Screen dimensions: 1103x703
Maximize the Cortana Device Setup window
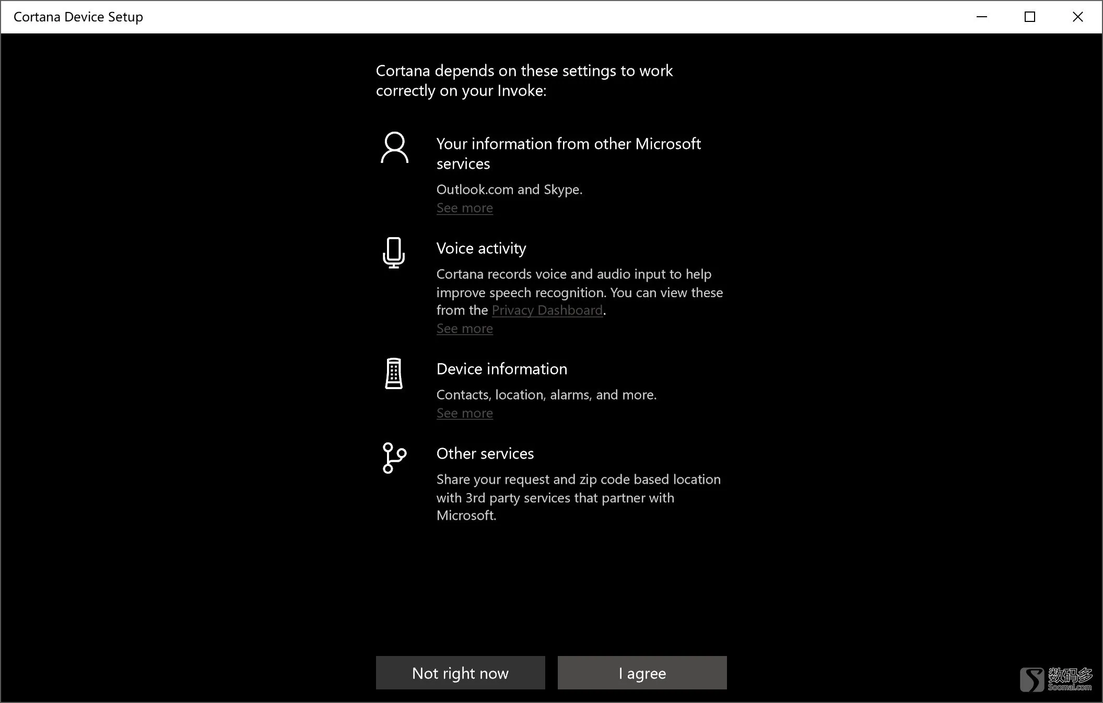(1030, 17)
